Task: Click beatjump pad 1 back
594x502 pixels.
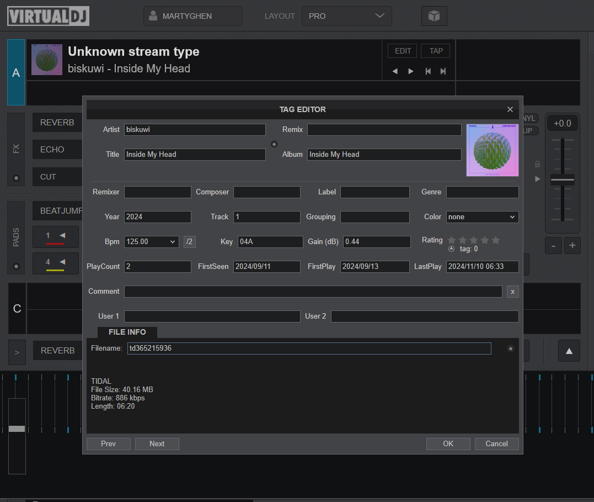Action: tap(56, 237)
